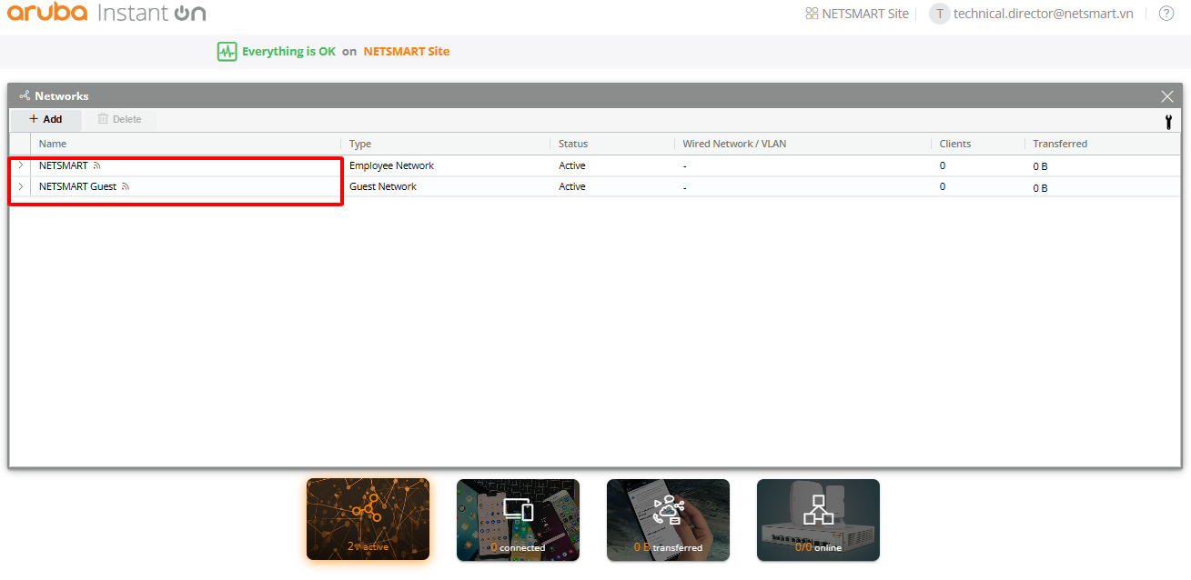Expand the NETSMART network row

pyautogui.click(x=21, y=165)
